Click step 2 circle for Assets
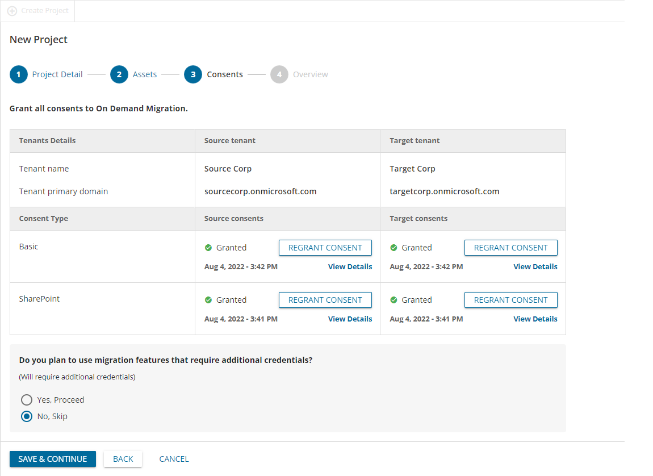 click(x=119, y=74)
